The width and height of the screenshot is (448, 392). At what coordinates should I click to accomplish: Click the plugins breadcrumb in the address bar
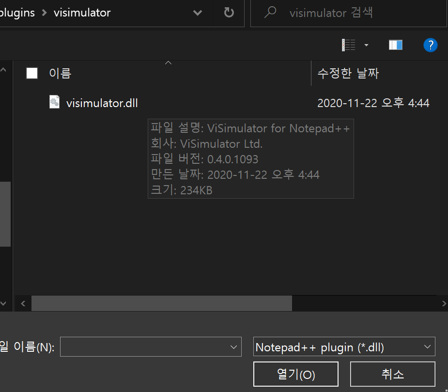[x=17, y=13]
